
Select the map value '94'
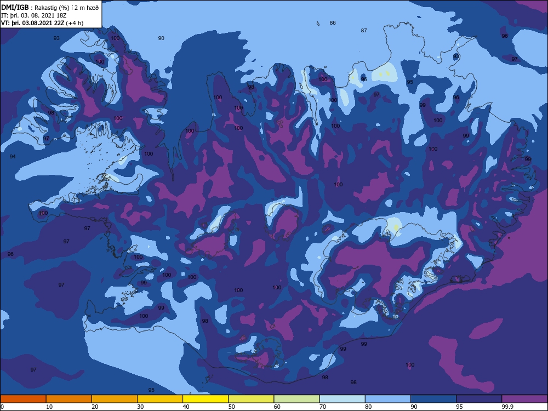[13, 157]
